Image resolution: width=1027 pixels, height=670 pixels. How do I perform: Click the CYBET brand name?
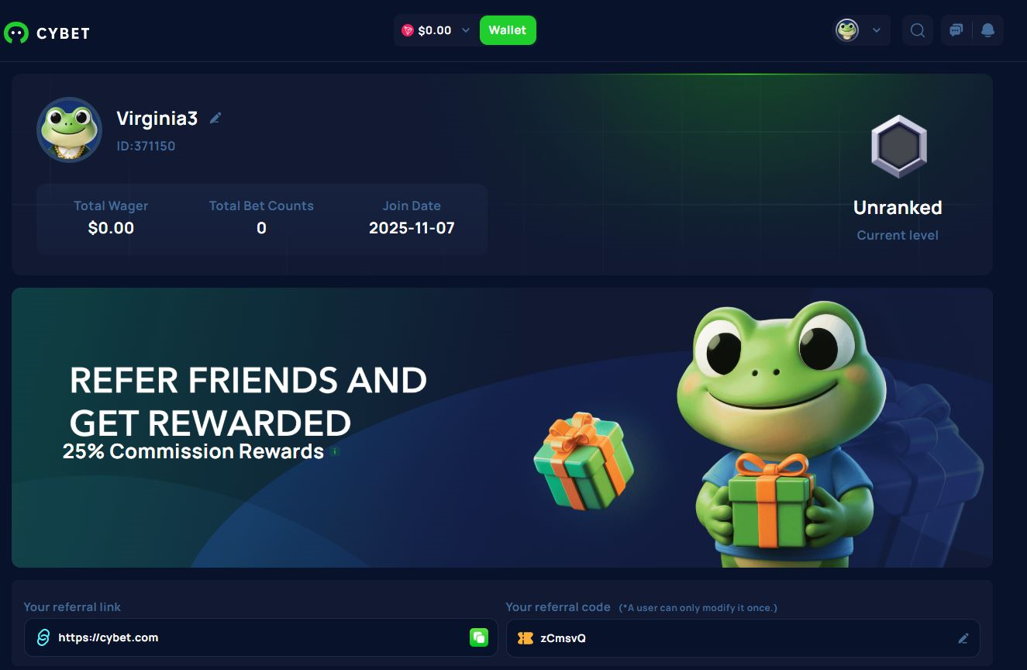64,33
